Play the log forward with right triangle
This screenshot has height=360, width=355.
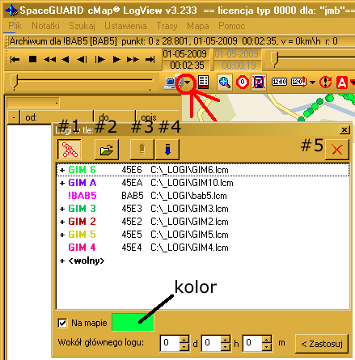116,59
